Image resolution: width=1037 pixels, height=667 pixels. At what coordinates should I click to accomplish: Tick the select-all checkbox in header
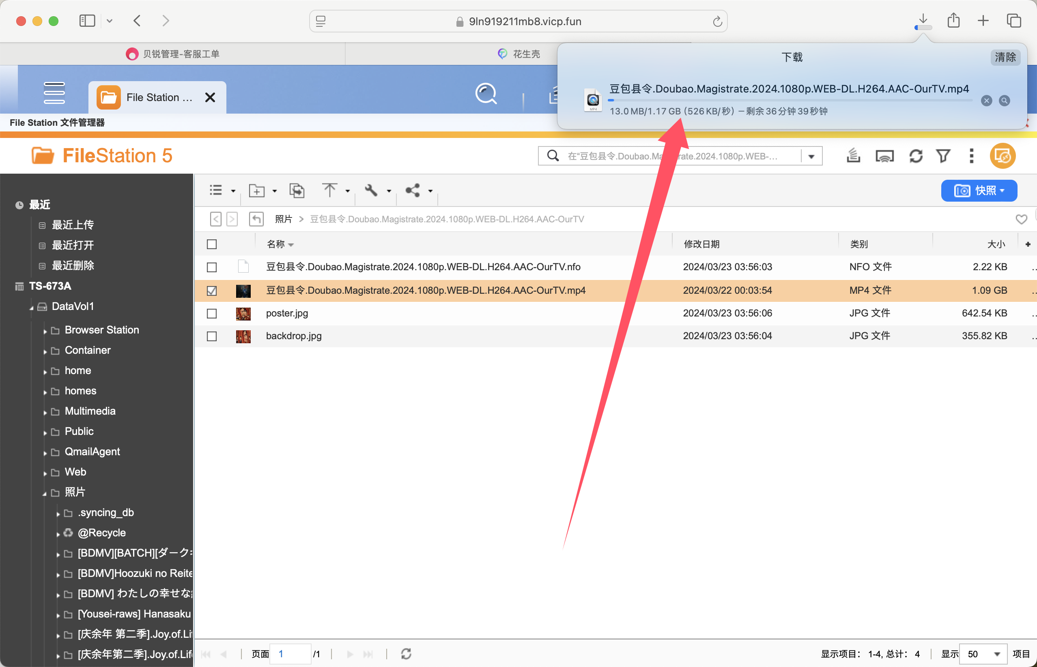tap(212, 244)
